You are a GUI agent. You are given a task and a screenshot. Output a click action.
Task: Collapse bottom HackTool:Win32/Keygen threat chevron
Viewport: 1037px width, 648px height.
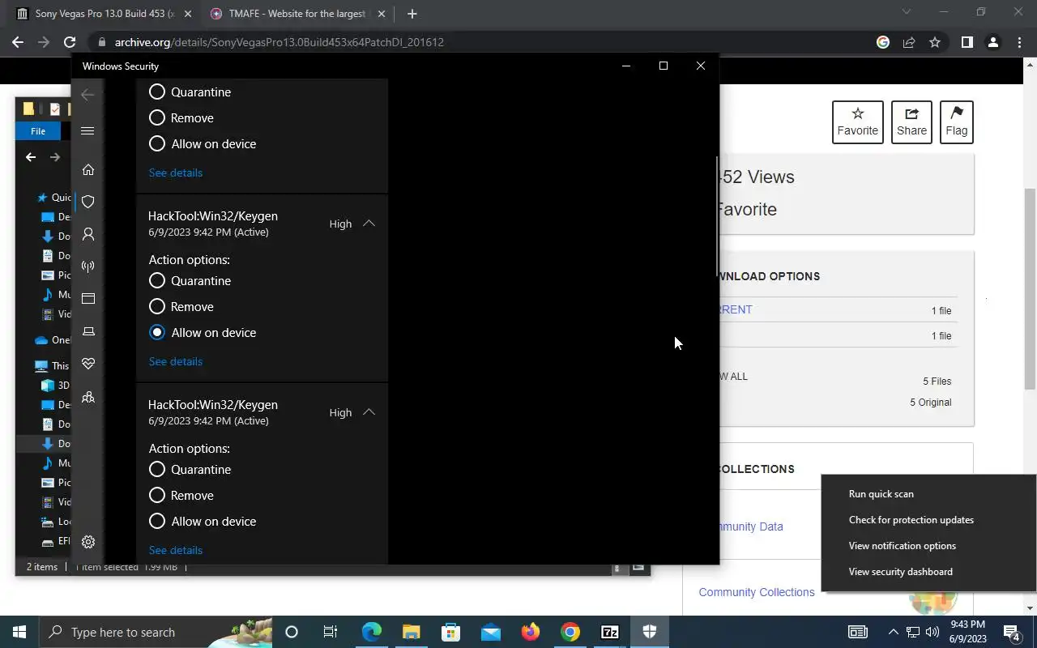[x=369, y=412]
